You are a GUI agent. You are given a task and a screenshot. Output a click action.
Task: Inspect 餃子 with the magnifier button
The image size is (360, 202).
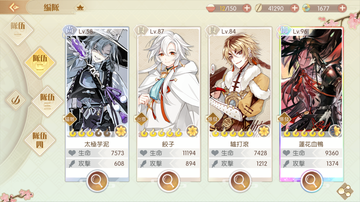click(168, 181)
